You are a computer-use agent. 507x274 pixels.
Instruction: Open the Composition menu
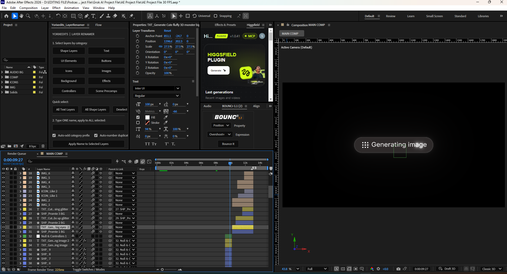click(x=28, y=8)
